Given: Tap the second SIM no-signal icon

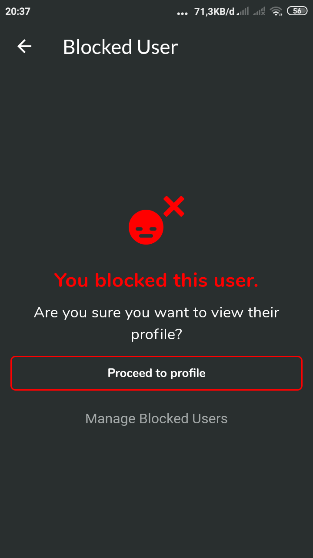Looking at the screenshot, I should pyautogui.click(x=259, y=11).
